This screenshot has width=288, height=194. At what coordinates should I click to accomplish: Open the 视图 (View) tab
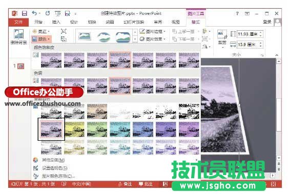click(175, 22)
